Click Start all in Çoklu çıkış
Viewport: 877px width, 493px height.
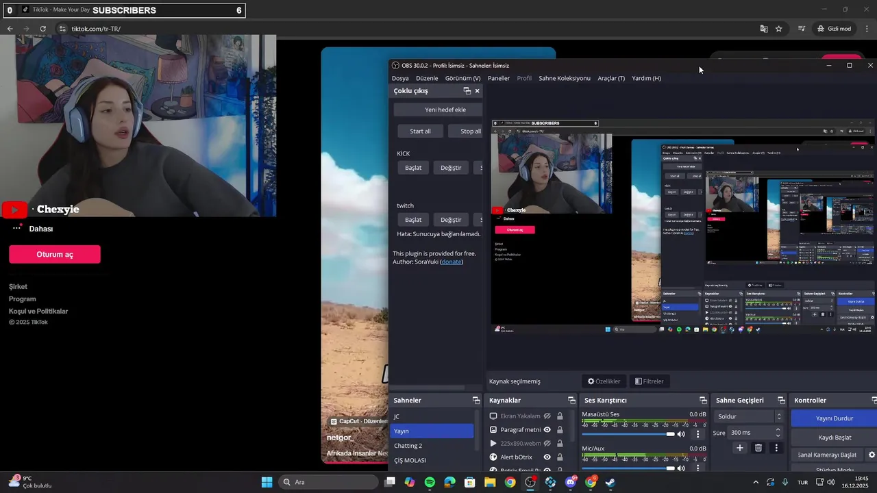pos(420,131)
